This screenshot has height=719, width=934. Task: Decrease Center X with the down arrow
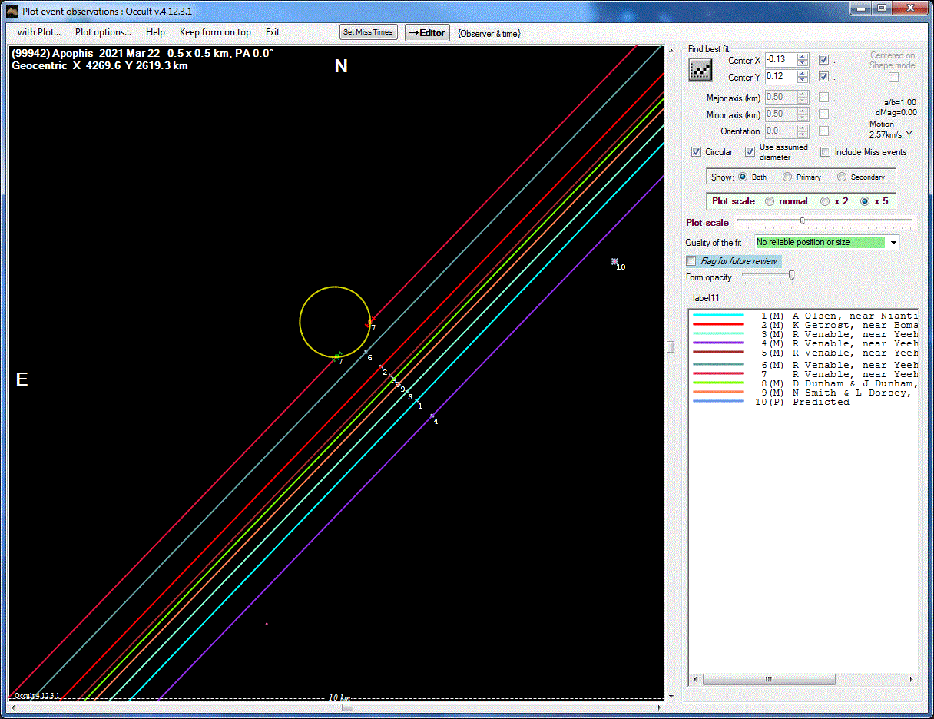(803, 64)
